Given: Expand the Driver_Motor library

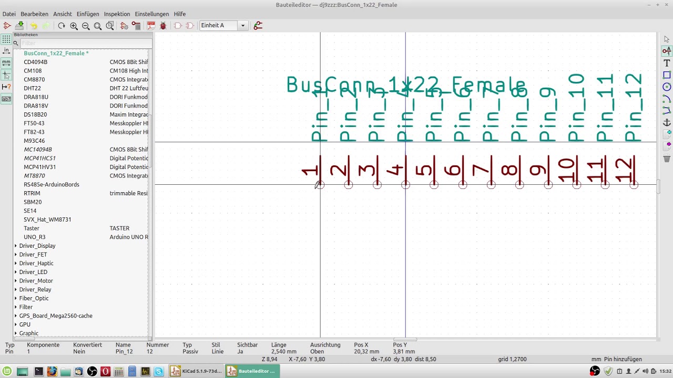Looking at the screenshot, I should coord(16,281).
